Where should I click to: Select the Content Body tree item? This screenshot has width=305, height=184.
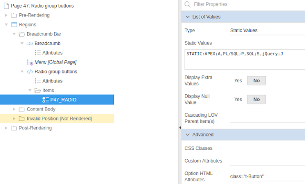pyautogui.click(x=41, y=110)
